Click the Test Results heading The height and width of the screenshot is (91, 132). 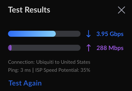pos(29,10)
